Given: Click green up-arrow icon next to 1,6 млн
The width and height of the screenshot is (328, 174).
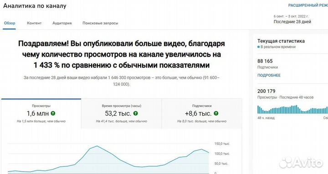Looking at the screenshot, I should click(53, 113).
